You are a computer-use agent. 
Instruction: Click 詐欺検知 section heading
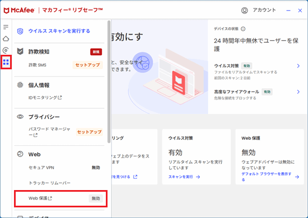39,52
